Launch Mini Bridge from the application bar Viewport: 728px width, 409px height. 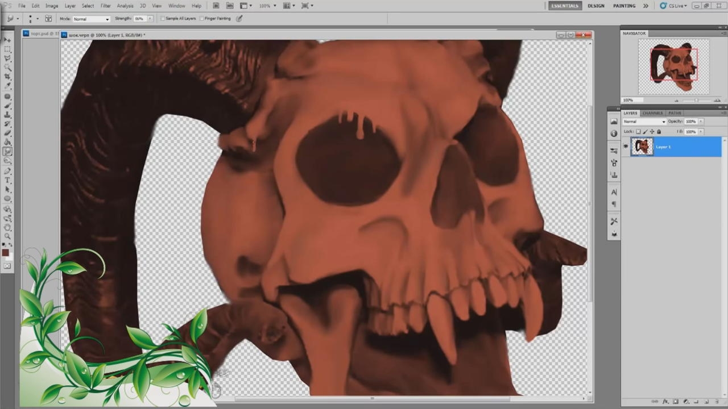(230, 6)
